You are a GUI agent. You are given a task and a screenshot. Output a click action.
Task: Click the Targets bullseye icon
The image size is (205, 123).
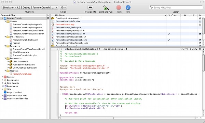[5, 77]
